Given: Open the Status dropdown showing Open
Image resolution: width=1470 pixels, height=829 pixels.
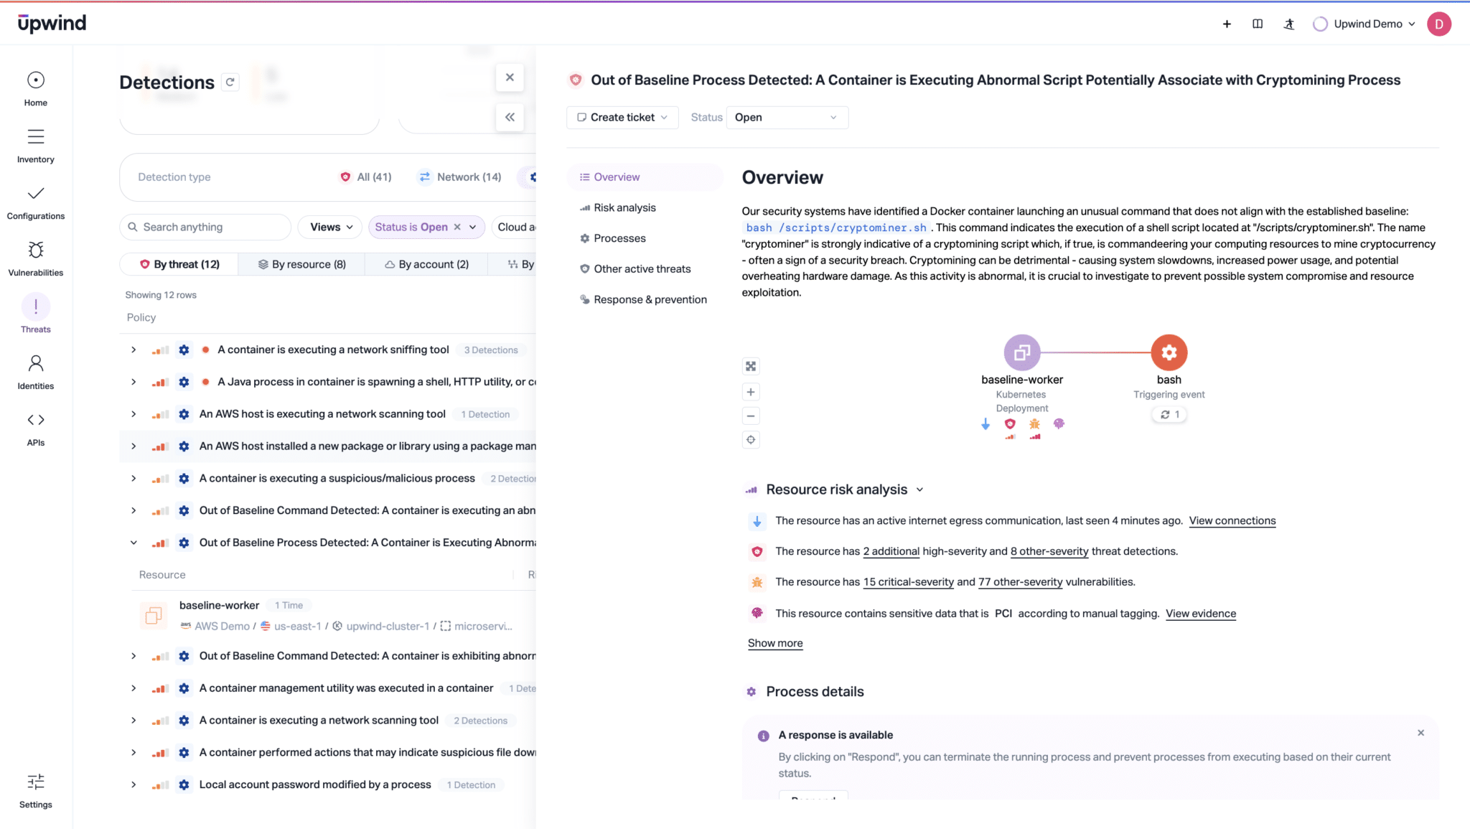Looking at the screenshot, I should [787, 117].
